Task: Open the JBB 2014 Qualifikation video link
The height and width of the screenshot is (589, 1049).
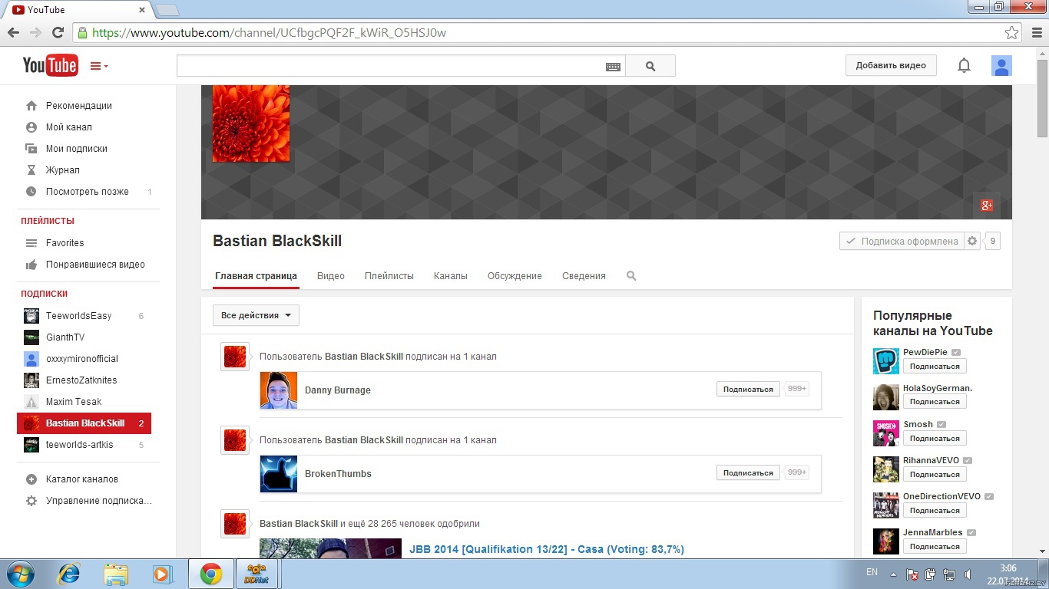Action: coord(547,549)
